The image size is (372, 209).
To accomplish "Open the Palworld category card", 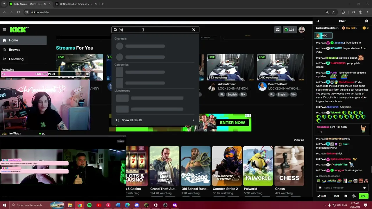I will pos(258,166).
